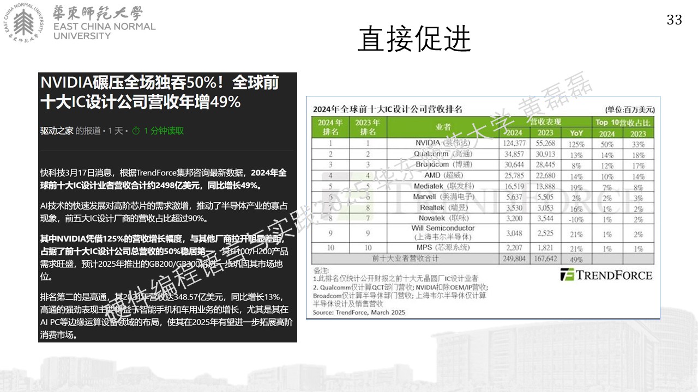698x392 pixels.
Task: Click the 前十大业者营收合计 total row label
Action: 406,259
